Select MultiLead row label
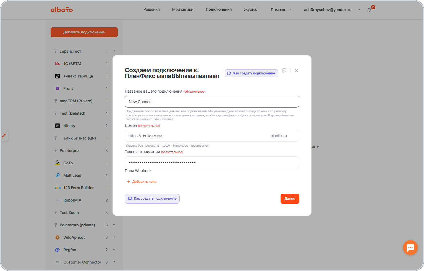Viewport: 424px width, 271px height. [72, 175]
